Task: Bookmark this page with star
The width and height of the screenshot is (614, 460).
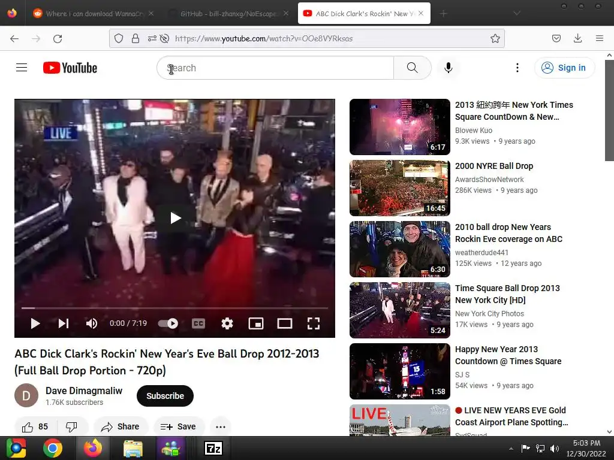Action: tap(495, 38)
